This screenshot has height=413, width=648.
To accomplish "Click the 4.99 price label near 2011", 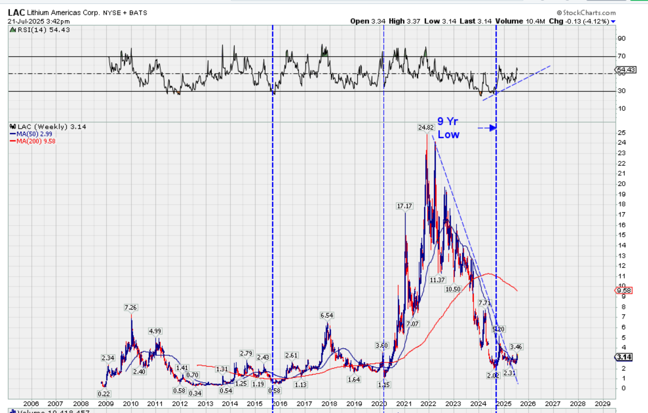I will point(155,331).
